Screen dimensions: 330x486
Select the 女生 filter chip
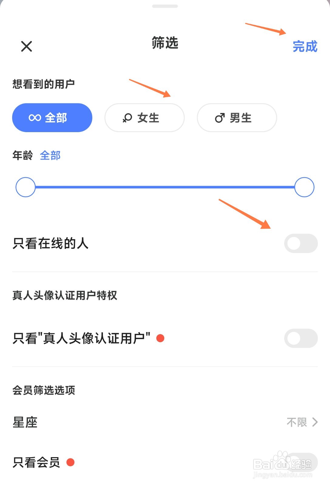145,118
